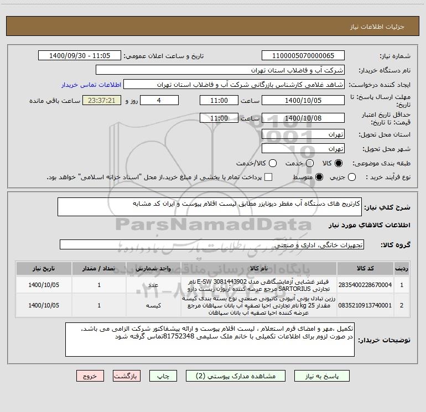The height and width of the screenshot is (412, 426).
Task: Click the ردیف column header
Action: [x=402, y=268]
